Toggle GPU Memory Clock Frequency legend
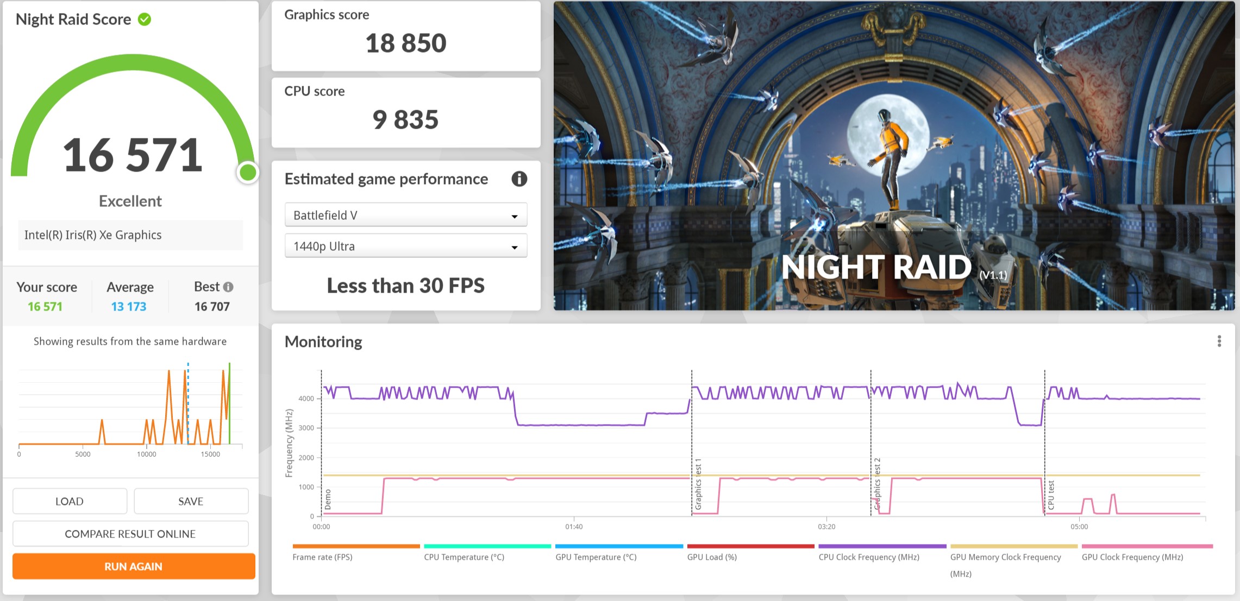This screenshot has height=601, width=1240. pyautogui.click(x=1005, y=557)
